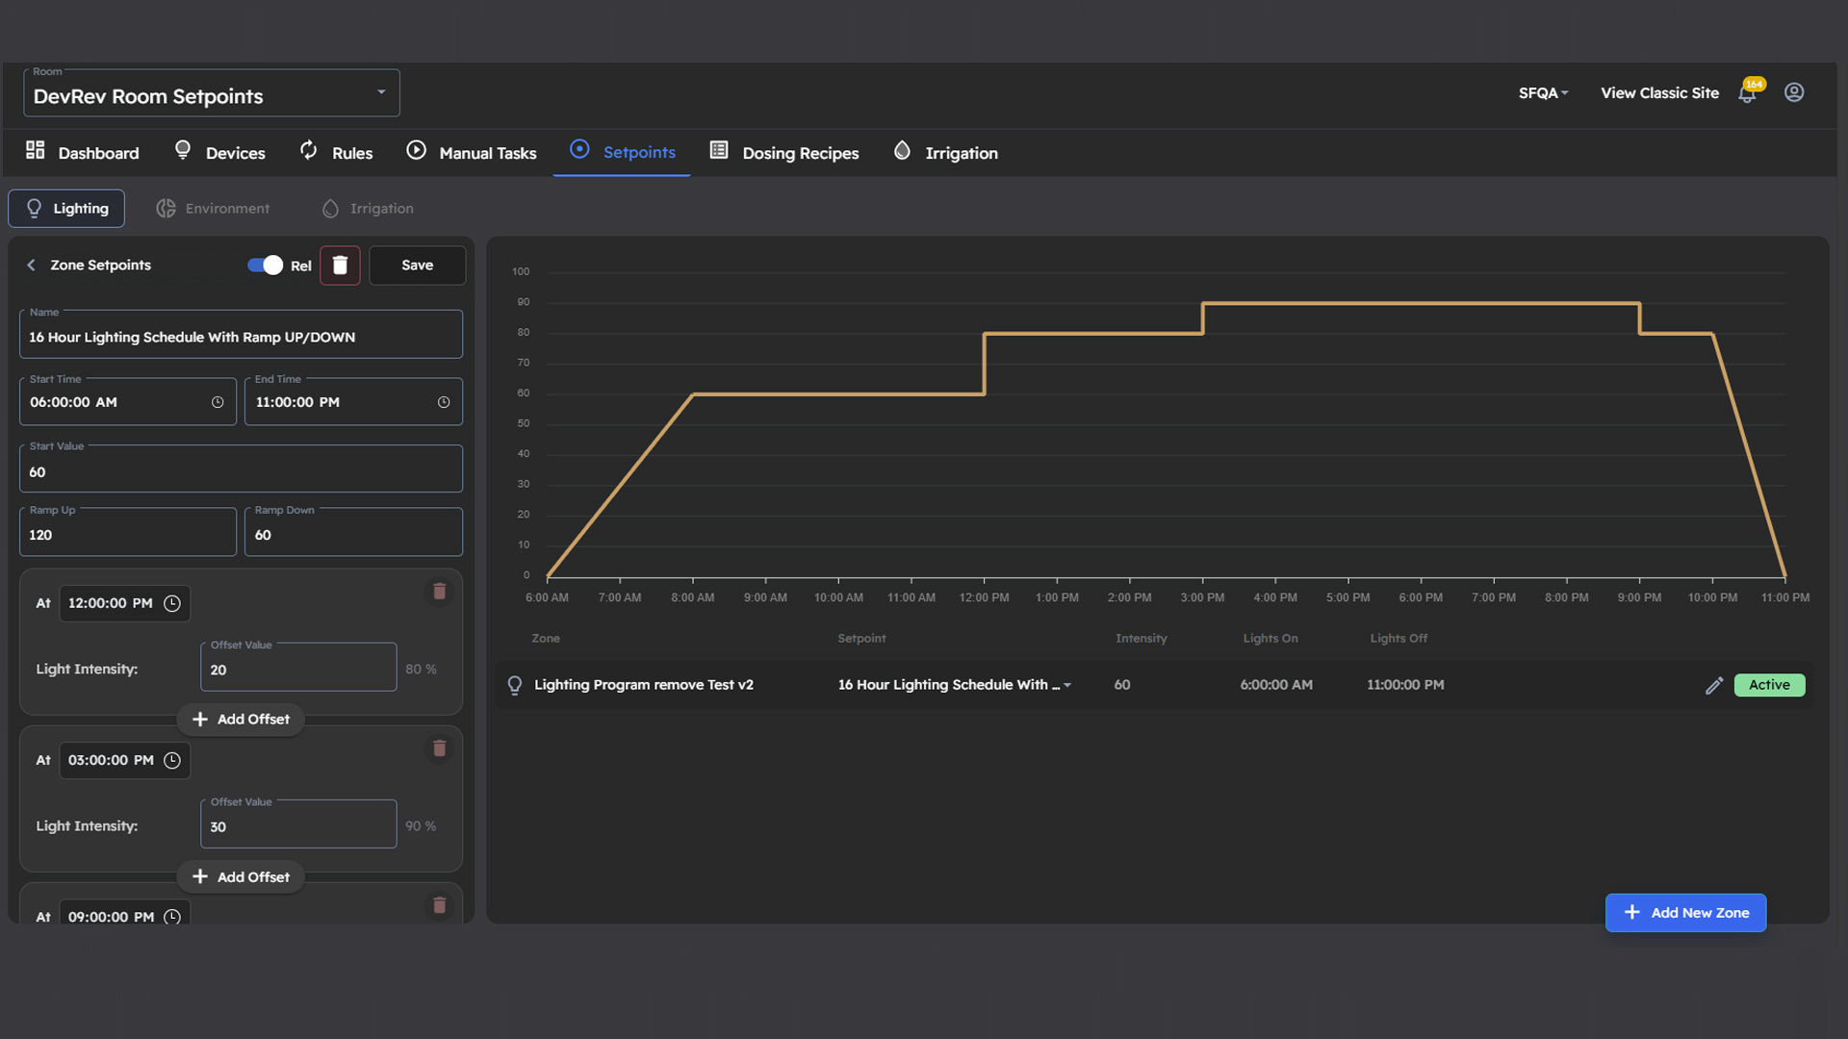
Task: Open the user account profile icon
Action: point(1794,92)
